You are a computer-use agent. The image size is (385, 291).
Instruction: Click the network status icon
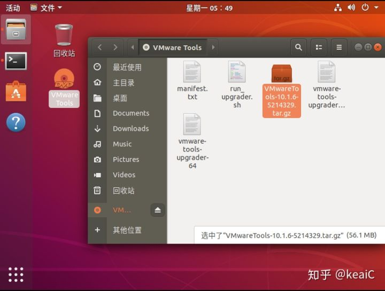[x=338, y=8]
